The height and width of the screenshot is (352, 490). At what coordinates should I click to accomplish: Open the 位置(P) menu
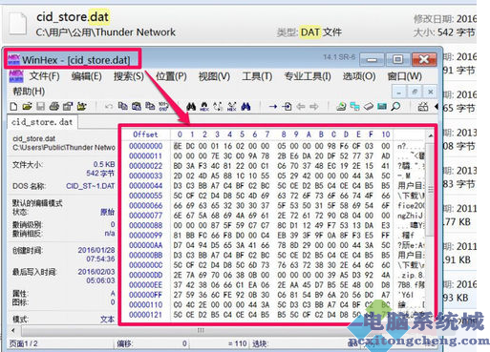[x=171, y=76]
